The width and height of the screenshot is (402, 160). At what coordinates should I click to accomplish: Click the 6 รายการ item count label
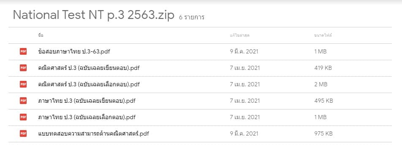[192, 17]
